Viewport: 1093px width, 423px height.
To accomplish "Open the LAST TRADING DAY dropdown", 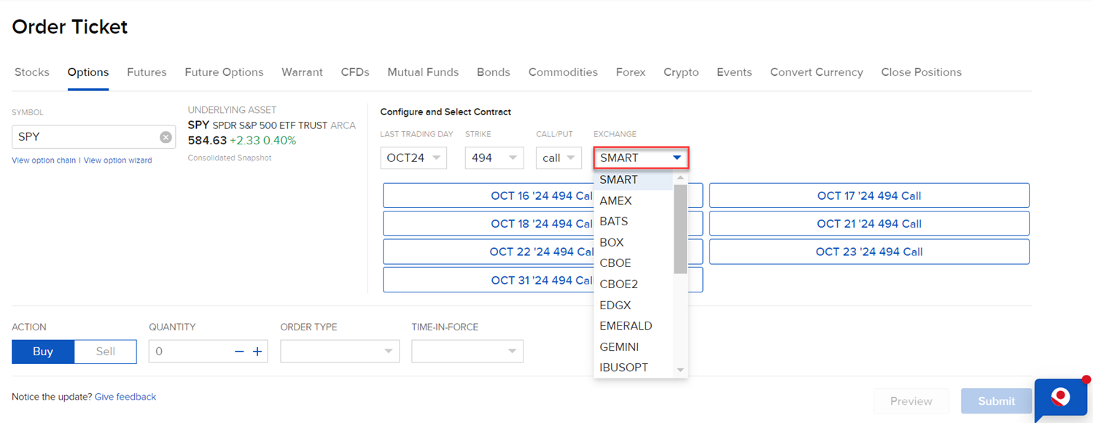I will (413, 158).
